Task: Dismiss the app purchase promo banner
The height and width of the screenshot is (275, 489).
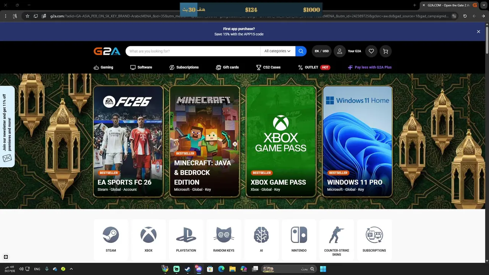Action: [478, 32]
